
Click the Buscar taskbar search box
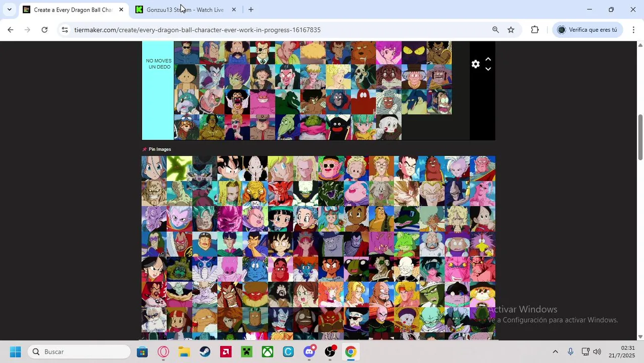point(79,352)
